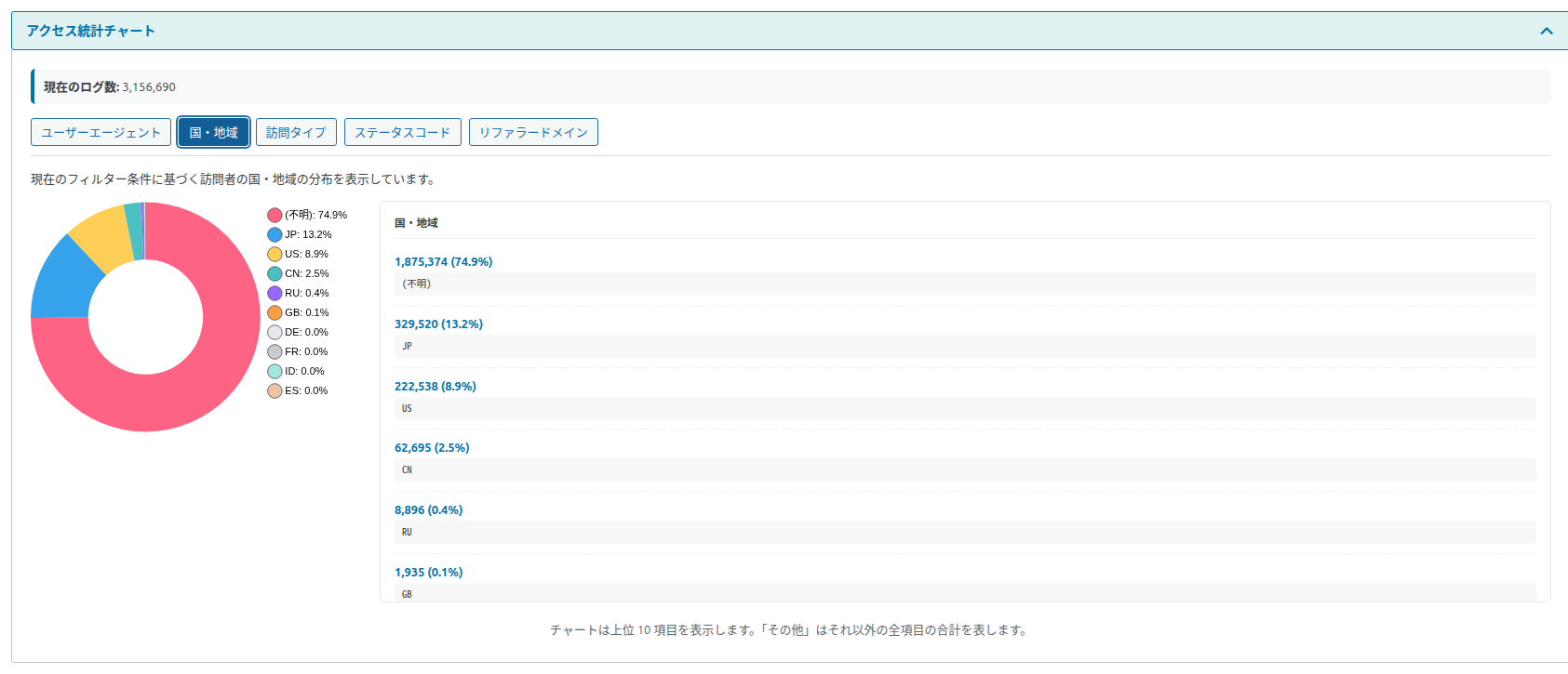Click the 1,875,374 (74.9%) count
The height and width of the screenshot is (674, 1568).
click(x=443, y=262)
